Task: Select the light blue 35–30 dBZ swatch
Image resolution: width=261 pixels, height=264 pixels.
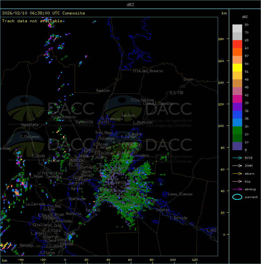Action: [237, 123]
